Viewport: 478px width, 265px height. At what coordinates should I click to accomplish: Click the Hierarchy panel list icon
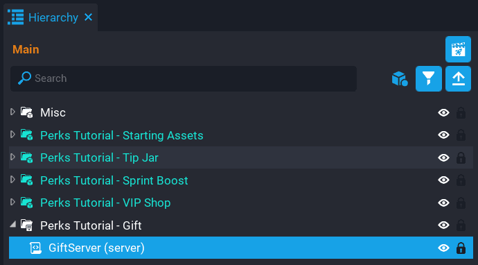coord(15,17)
